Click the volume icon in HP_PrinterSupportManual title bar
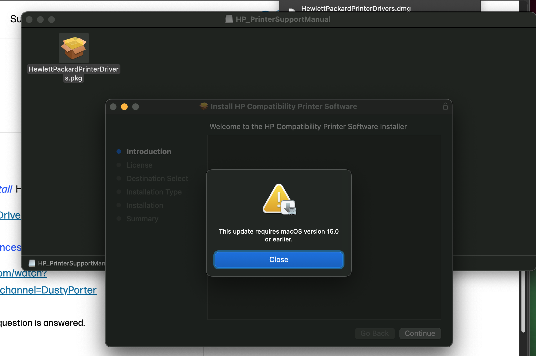This screenshot has width=536, height=356. point(229,19)
